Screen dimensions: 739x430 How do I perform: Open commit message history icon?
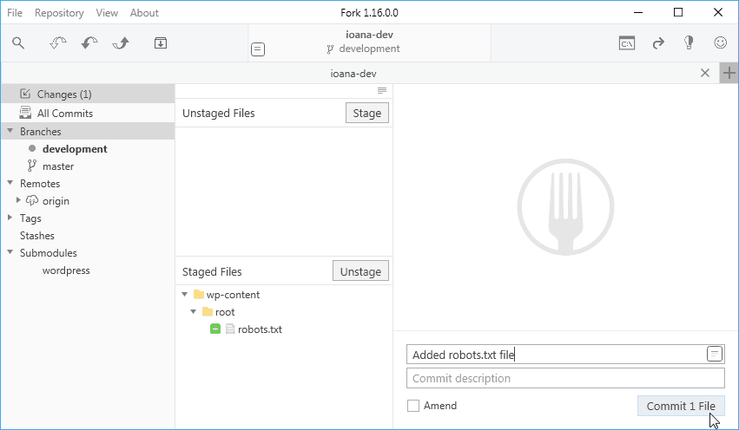coord(715,354)
